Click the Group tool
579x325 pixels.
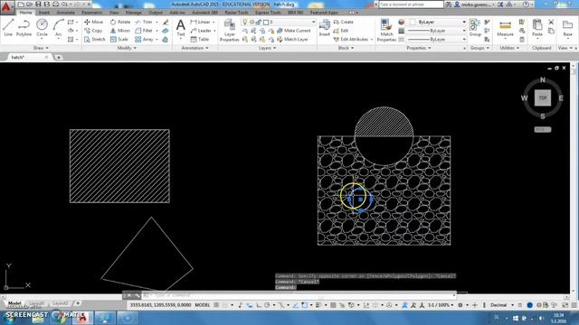(475, 28)
